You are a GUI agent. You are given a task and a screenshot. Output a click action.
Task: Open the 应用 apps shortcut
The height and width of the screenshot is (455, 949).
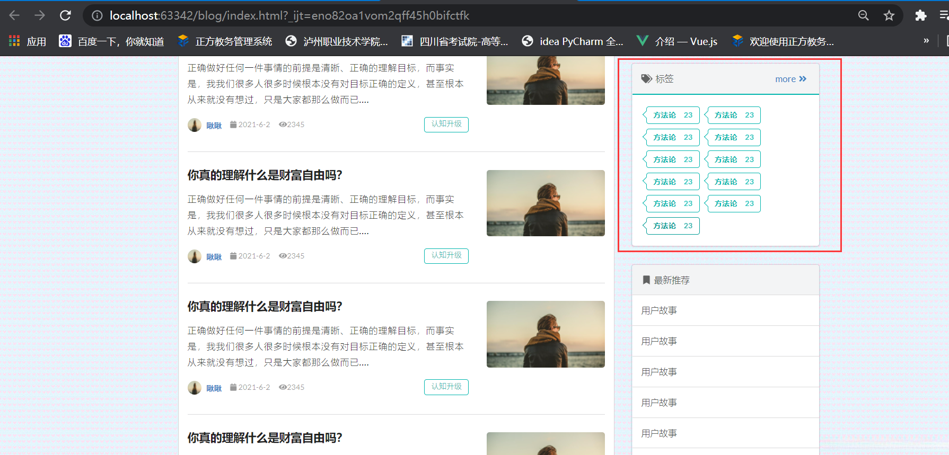point(28,41)
